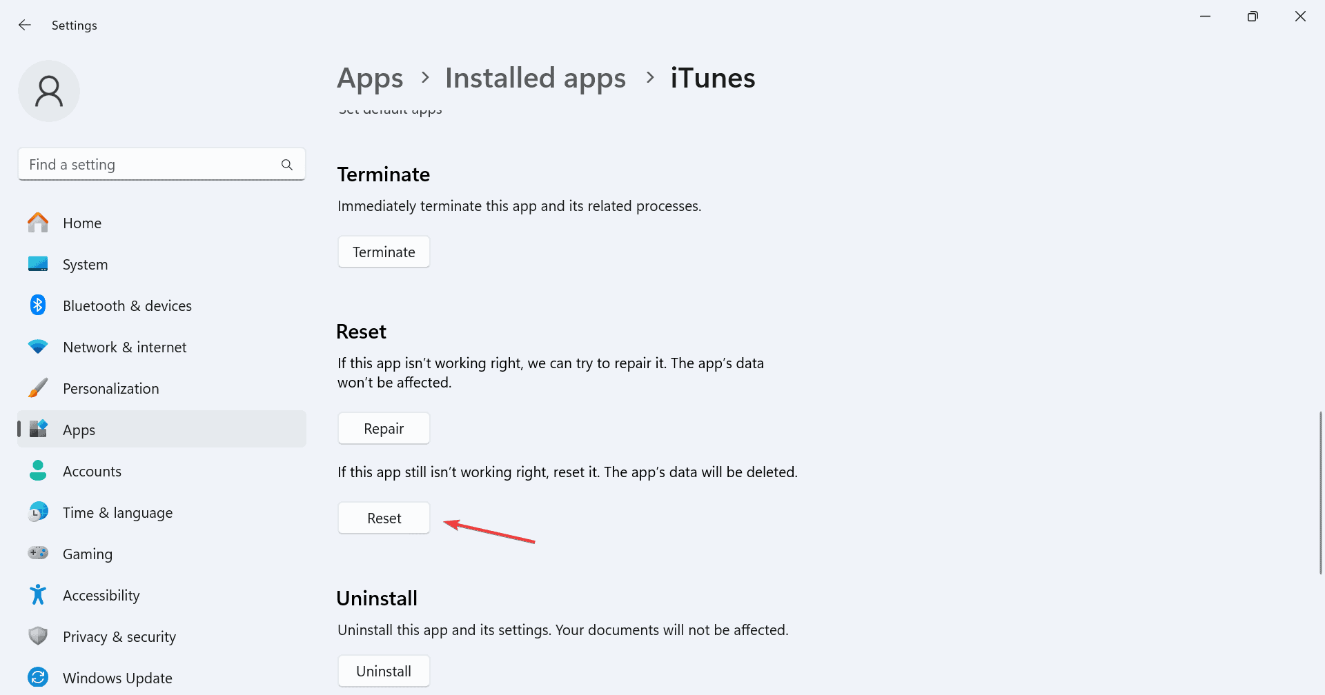Open Windows Update sync icon
The image size is (1325, 695).
pos(38,677)
